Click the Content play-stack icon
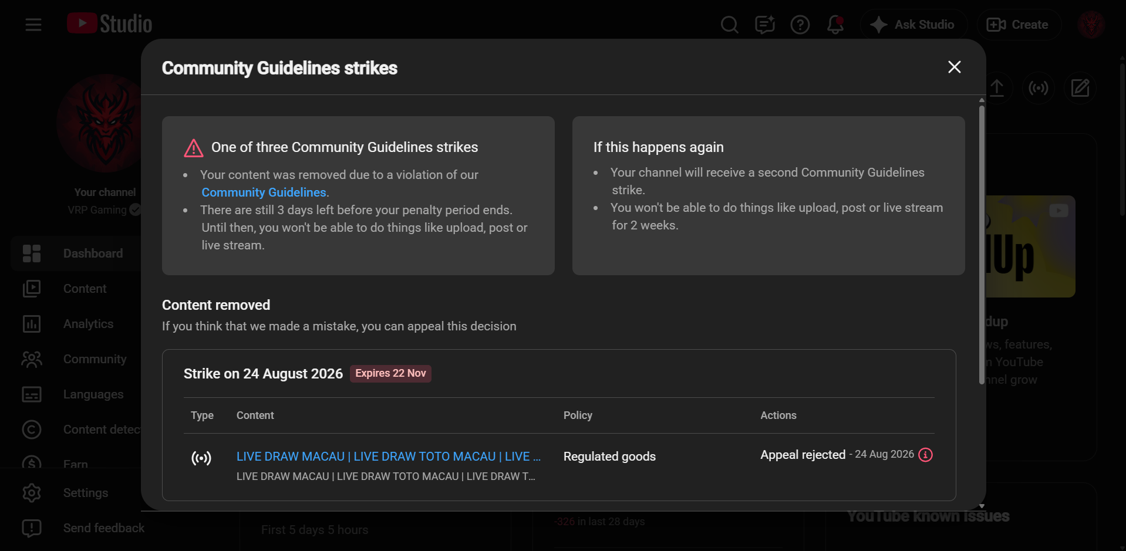This screenshot has width=1126, height=551. (x=32, y=289)
